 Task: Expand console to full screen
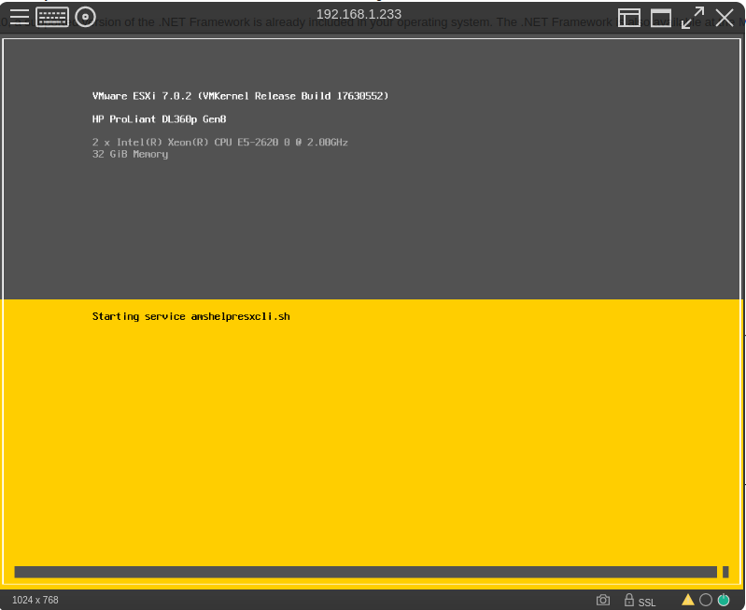click(x=693, y=18)
